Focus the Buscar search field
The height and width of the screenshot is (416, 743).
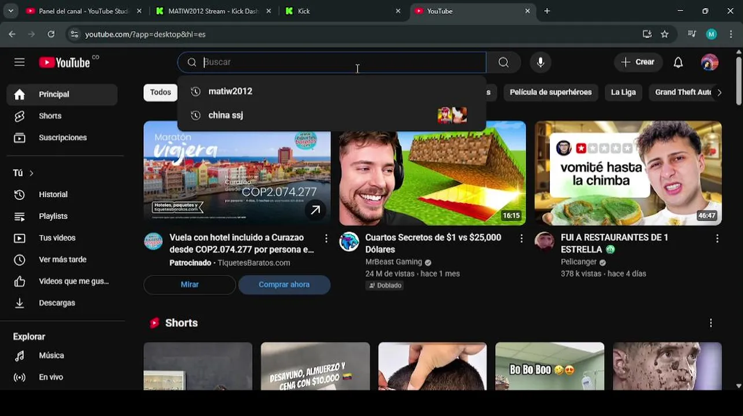pyautogui.click(x=332, y=62)
